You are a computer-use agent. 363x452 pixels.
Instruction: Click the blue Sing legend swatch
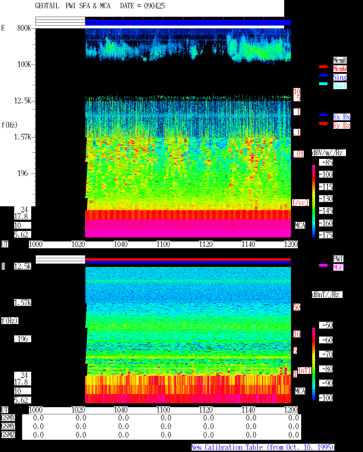323,75
